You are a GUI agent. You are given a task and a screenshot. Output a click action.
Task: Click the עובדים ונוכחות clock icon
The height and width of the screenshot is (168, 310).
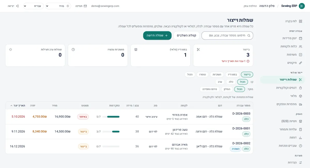pyautogui.click(x=300, y=146)
